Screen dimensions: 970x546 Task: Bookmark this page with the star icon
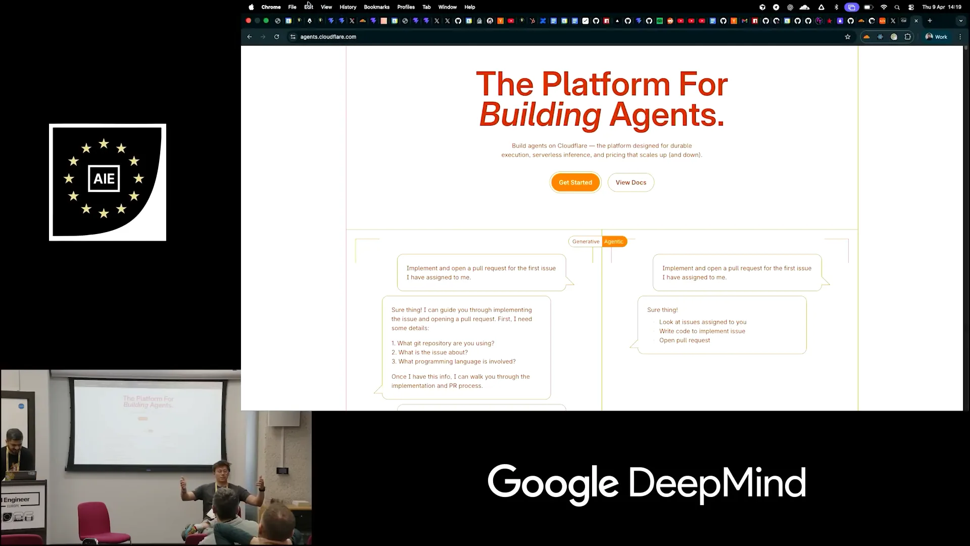[848, 37]
